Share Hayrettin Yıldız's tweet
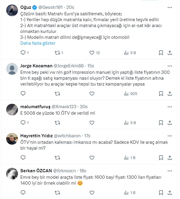 pyautogui.click(x=170, y=158)
